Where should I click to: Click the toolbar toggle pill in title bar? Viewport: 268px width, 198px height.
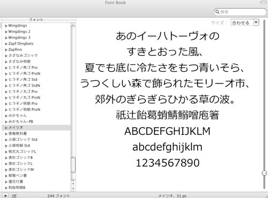click(x=263, y=2)
